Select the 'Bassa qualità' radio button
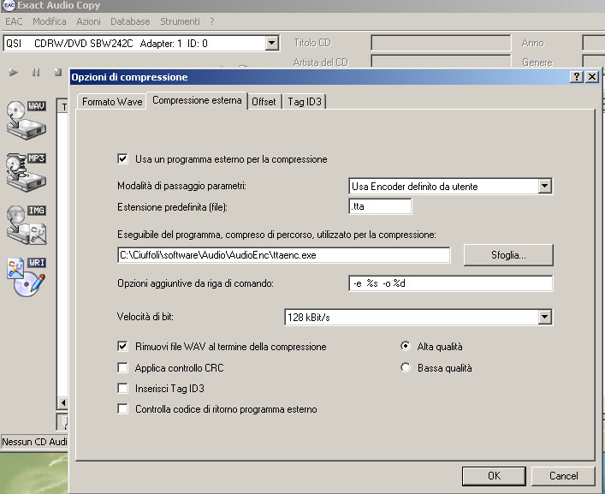 coord(406,368)
